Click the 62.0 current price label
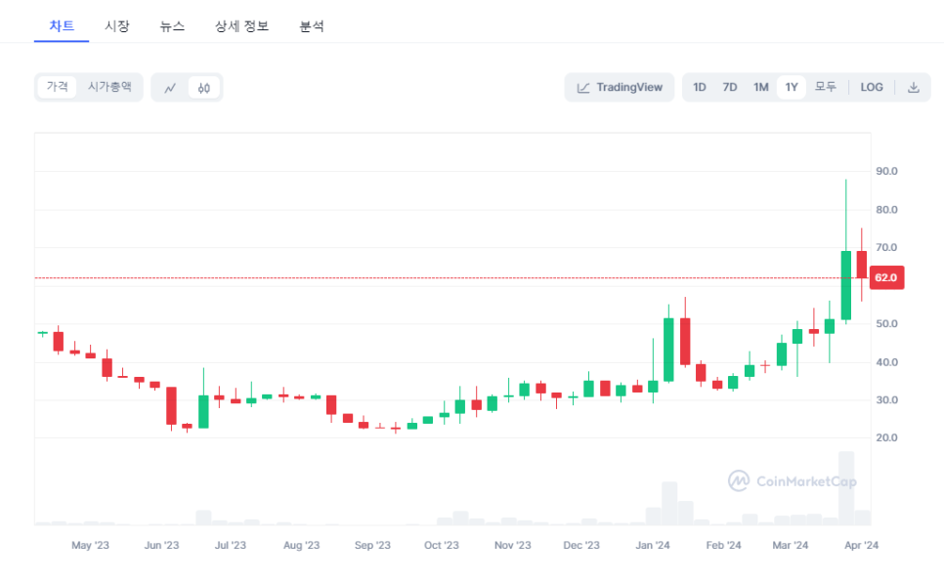Image resolution: width=944 pixels, height=580 pixels. point(886,278)
